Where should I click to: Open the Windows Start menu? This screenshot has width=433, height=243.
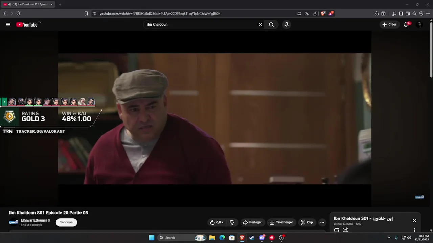[152, 238]
